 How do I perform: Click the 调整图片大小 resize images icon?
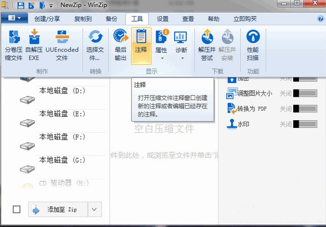(232, 93)
